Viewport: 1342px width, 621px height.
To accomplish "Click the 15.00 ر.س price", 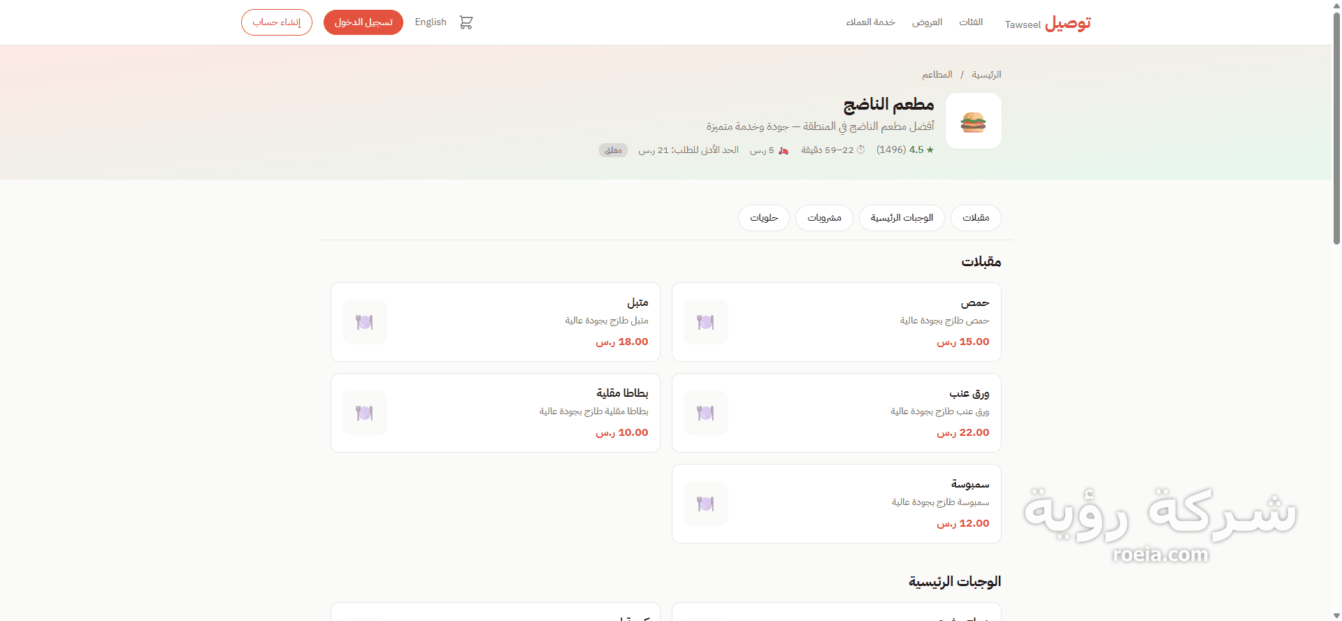I will click(963, 342).
